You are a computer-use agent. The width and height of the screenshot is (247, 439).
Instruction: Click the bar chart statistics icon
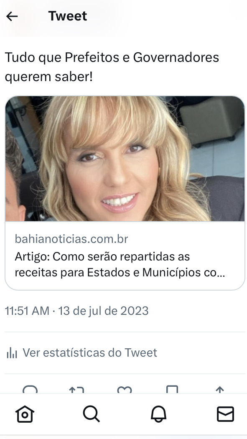[x=12, y=353]
